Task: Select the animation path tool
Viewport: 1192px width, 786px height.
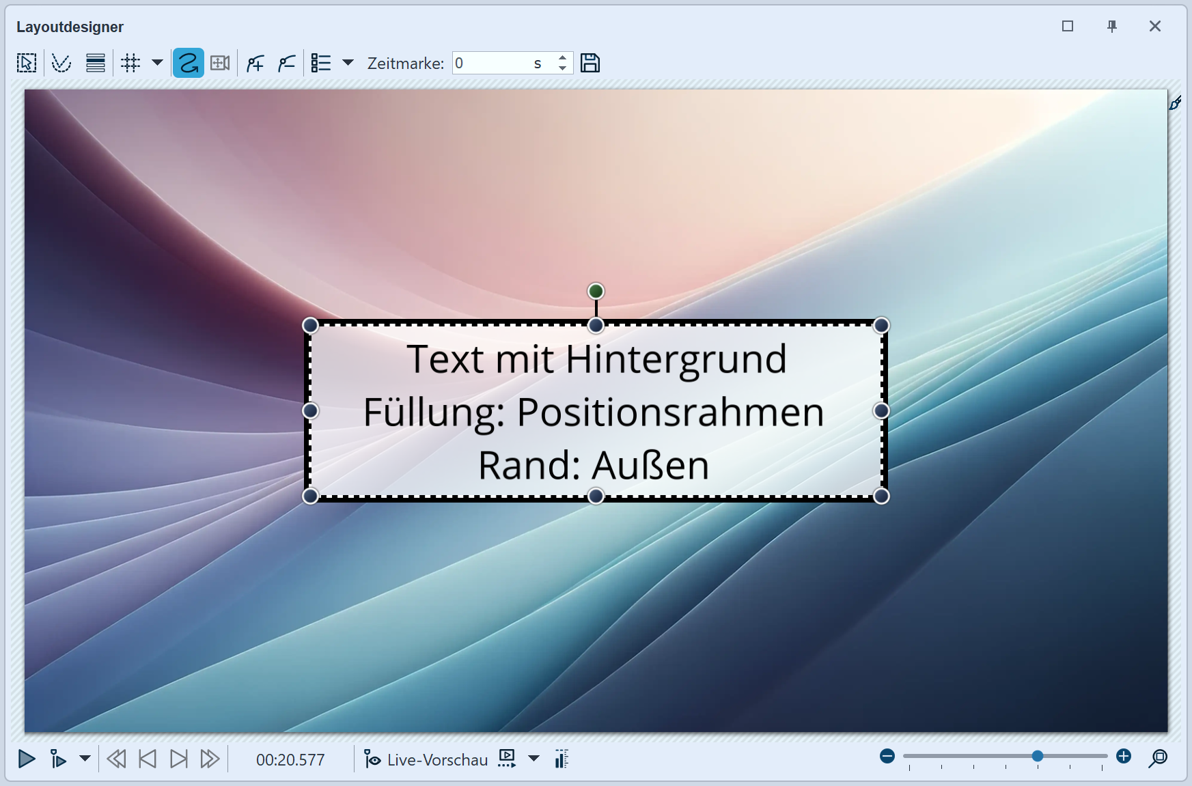Action: pos(188,62)
